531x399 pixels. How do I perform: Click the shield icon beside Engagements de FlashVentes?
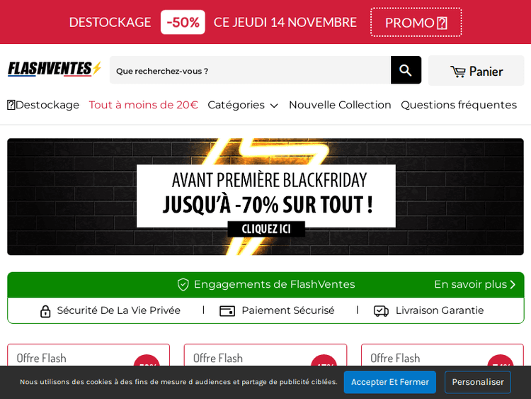pyautogui.click(x=183, y=284)
